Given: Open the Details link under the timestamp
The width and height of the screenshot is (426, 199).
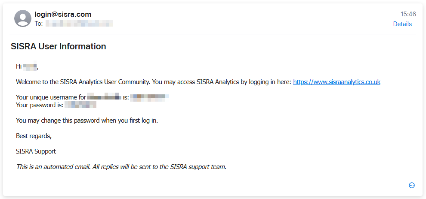Looking at the screenshot, I should 402,24.
